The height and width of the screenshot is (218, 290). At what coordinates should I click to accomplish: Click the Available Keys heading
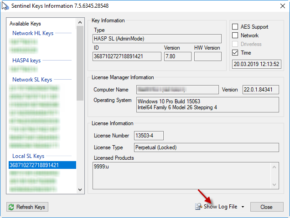click(25, 24)
